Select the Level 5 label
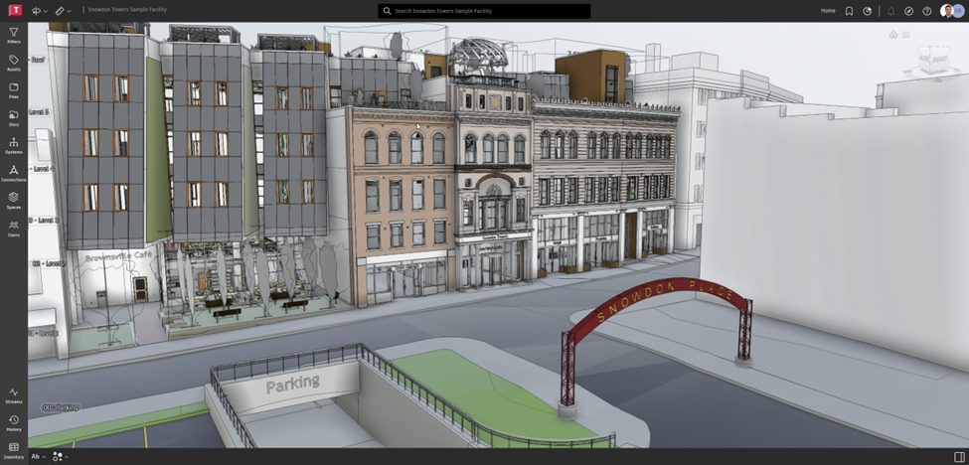Viewport: 969px width, 465px height. (x=39, y=112)
